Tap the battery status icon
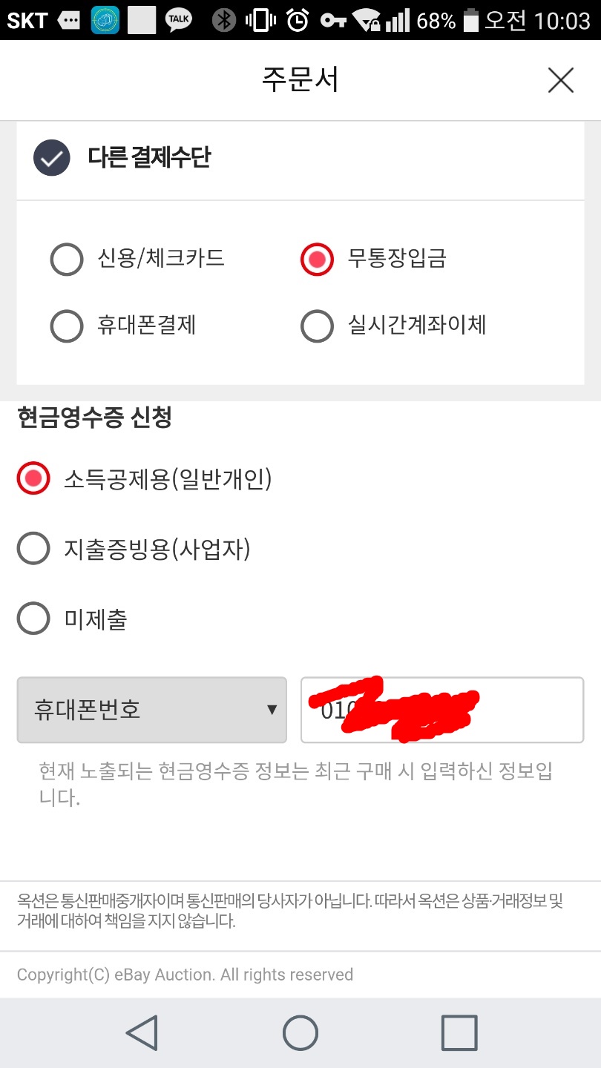 coord(470,20)
